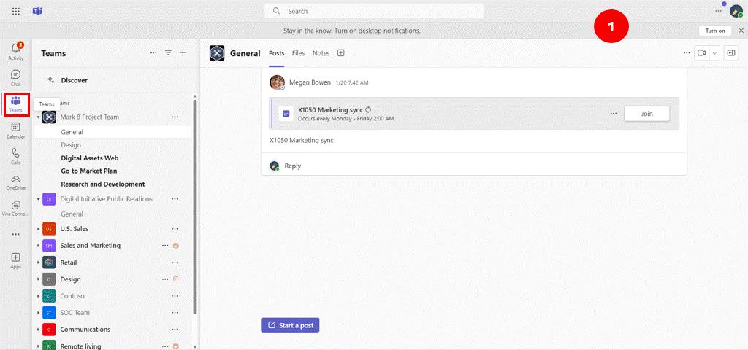Open the Activity feed in sidebar

click(x=16, y=52)
